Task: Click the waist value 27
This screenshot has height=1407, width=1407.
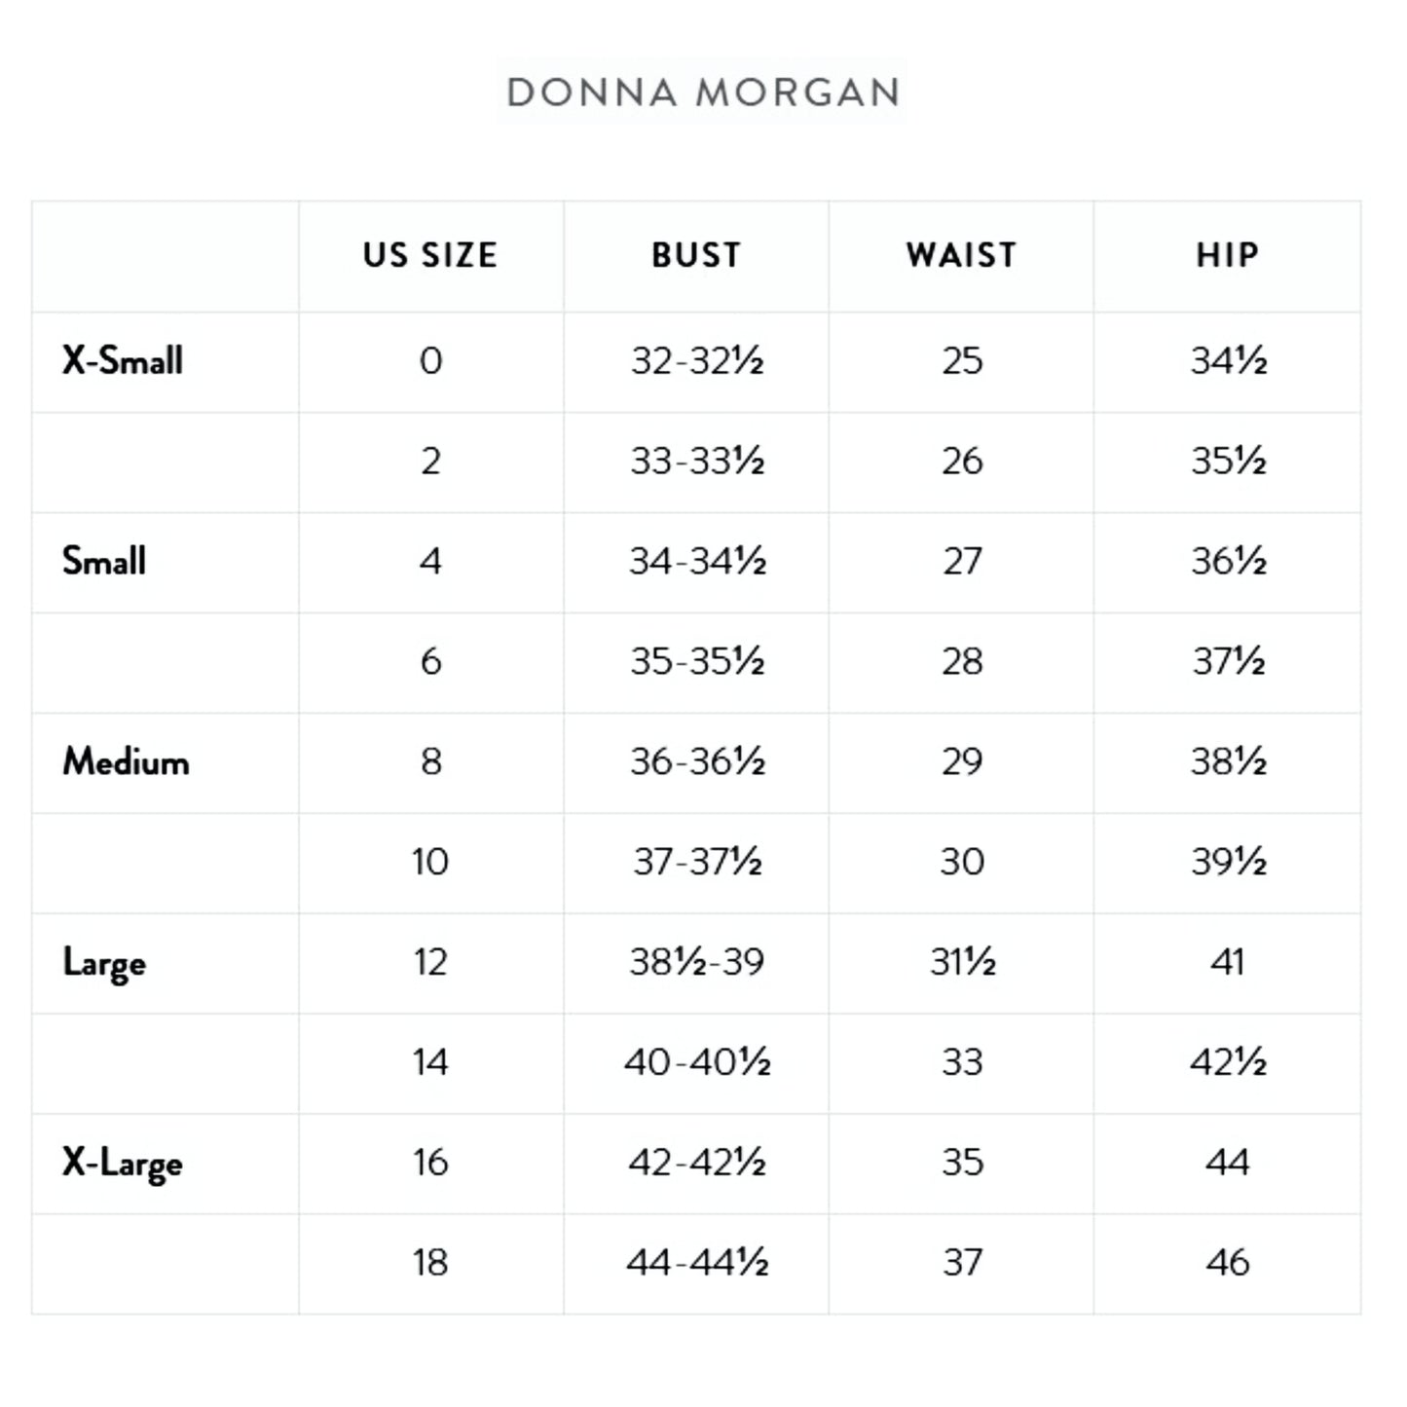Action: [962, 562]
